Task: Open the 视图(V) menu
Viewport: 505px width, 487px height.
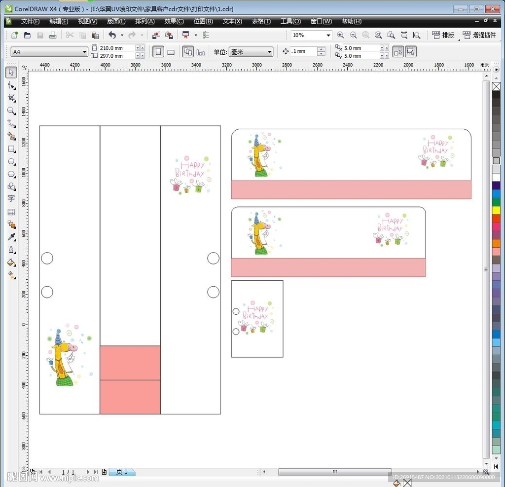Action: [87, 21]
